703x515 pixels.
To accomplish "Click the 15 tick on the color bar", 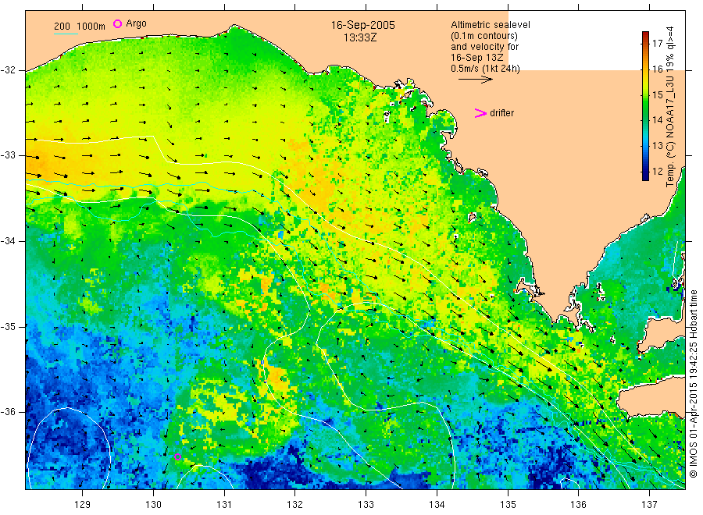I will [x=658, y=94].
